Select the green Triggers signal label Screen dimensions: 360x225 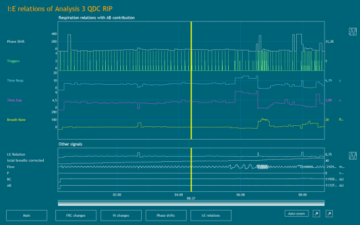[x=14, y=62]
